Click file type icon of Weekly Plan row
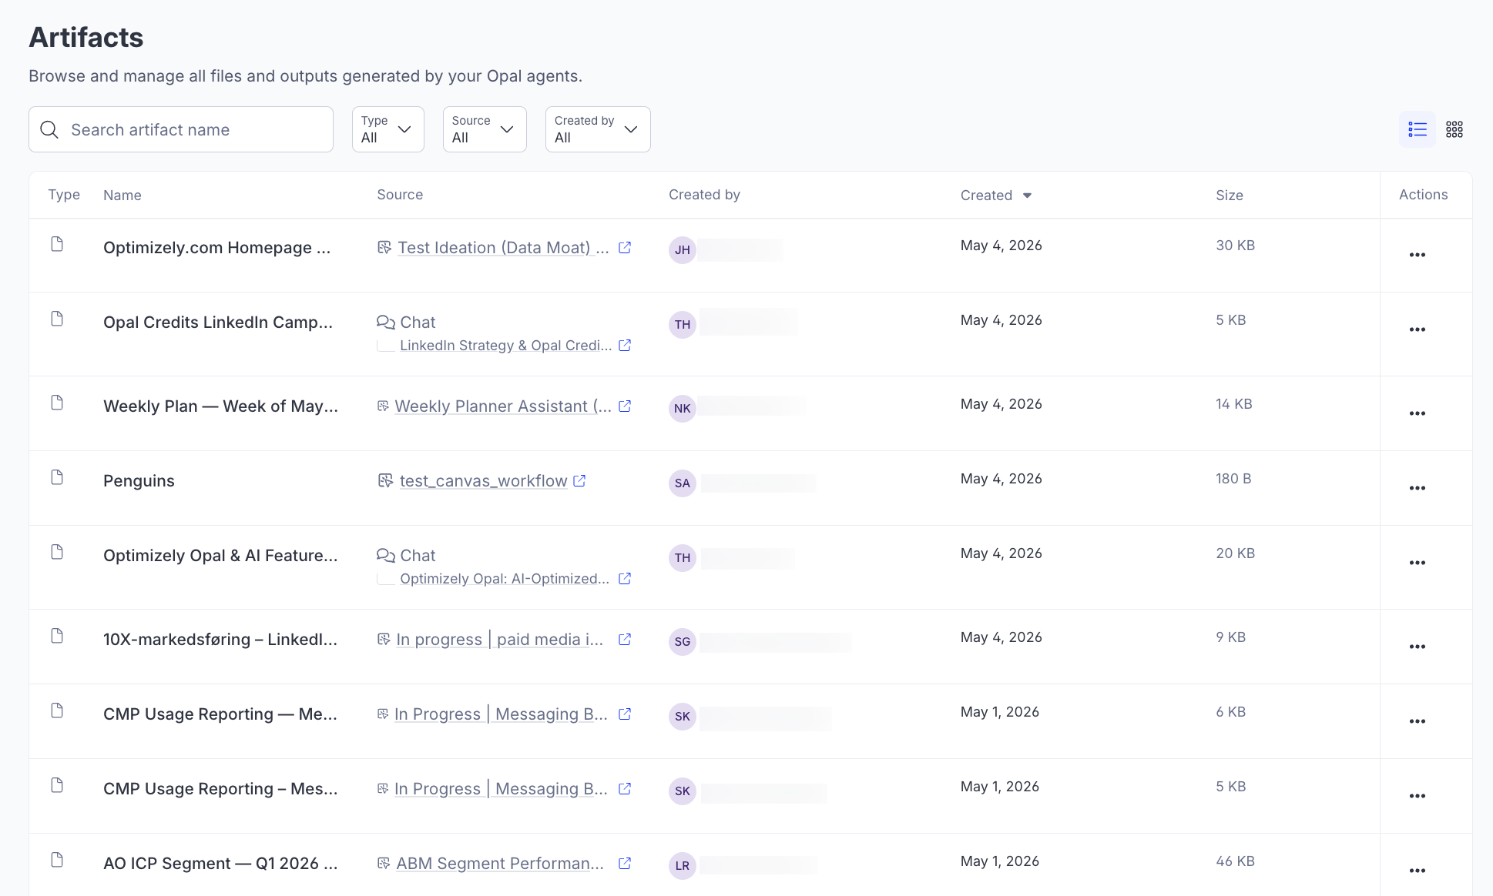This screenshot has width=1493, height=896. (57, 403)
